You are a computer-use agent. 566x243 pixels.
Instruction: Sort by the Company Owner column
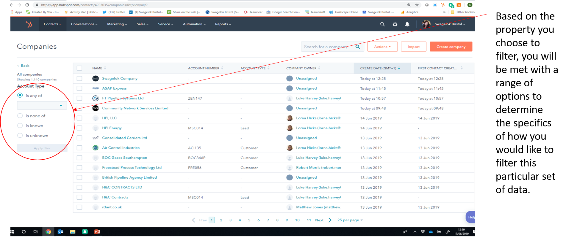click(x=303, y=68)
